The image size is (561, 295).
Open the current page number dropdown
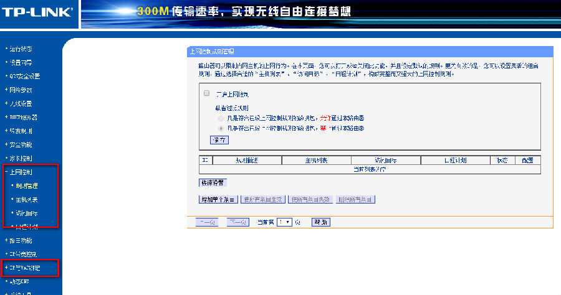pos(285,222)
